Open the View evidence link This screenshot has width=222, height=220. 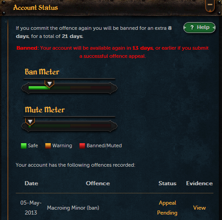coord(199,208)
